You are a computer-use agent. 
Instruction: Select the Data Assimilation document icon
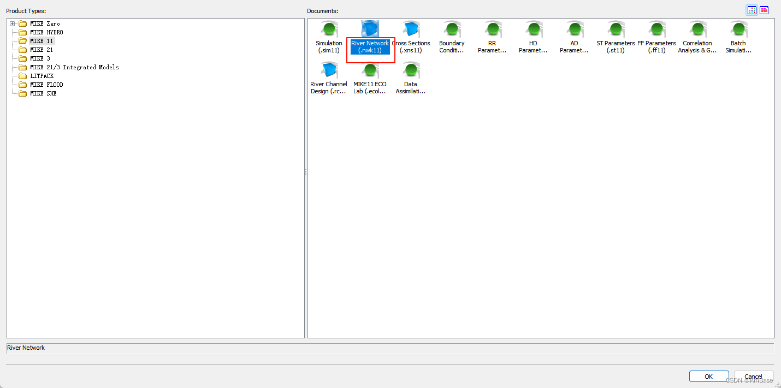(x=411, y=71)
